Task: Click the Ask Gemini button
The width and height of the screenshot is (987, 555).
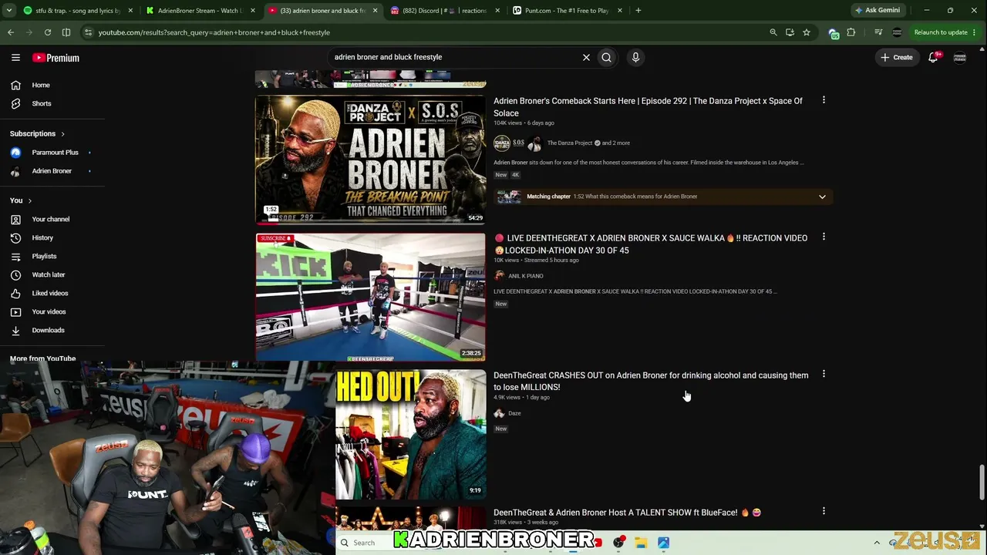Action: (878, 11)
